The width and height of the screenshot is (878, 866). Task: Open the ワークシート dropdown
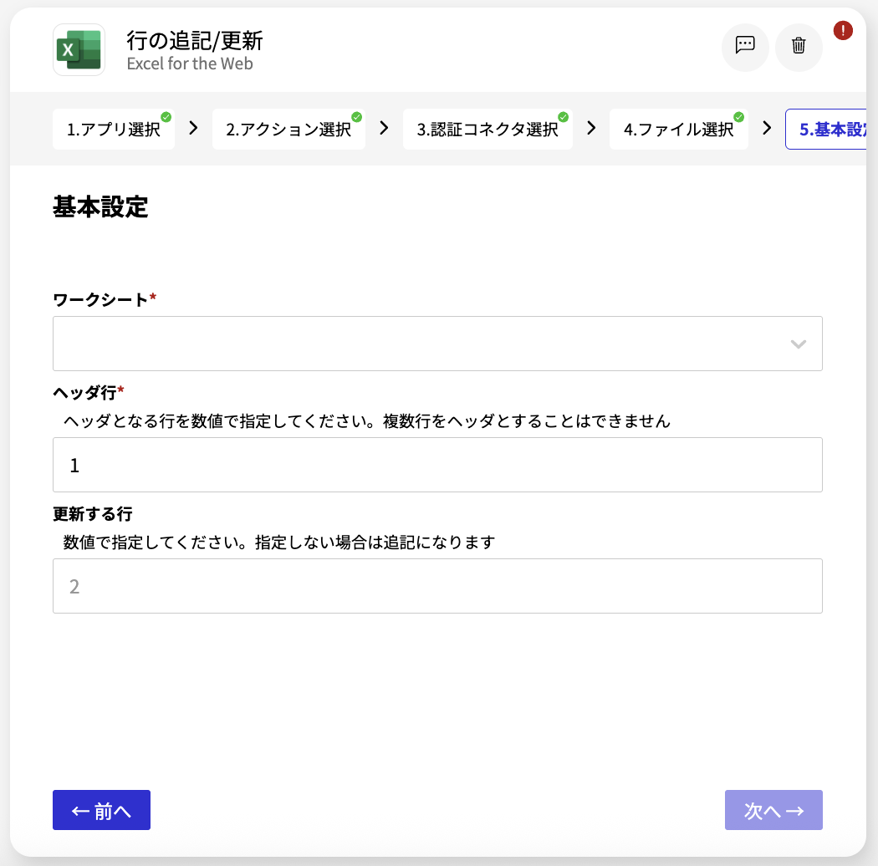click(437, 344)
